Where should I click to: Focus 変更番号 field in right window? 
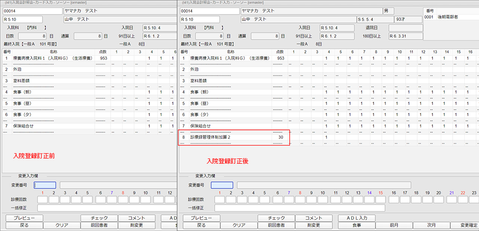222,185
